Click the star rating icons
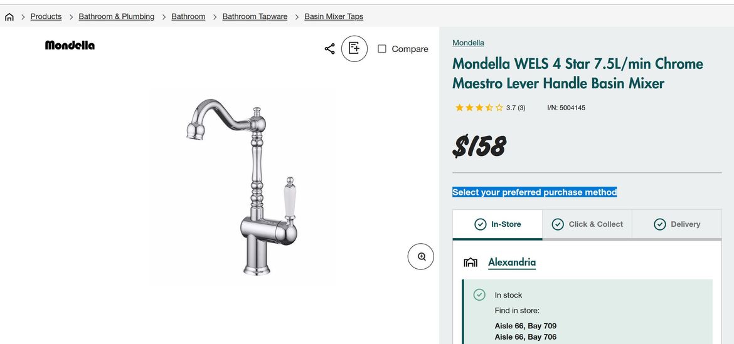This screenshot has height=344, width=734. click(x=479, y=108)
